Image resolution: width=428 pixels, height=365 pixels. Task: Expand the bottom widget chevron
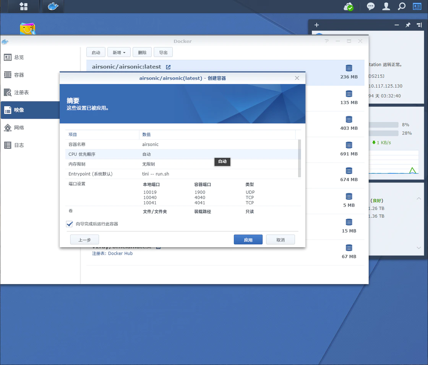419,248
